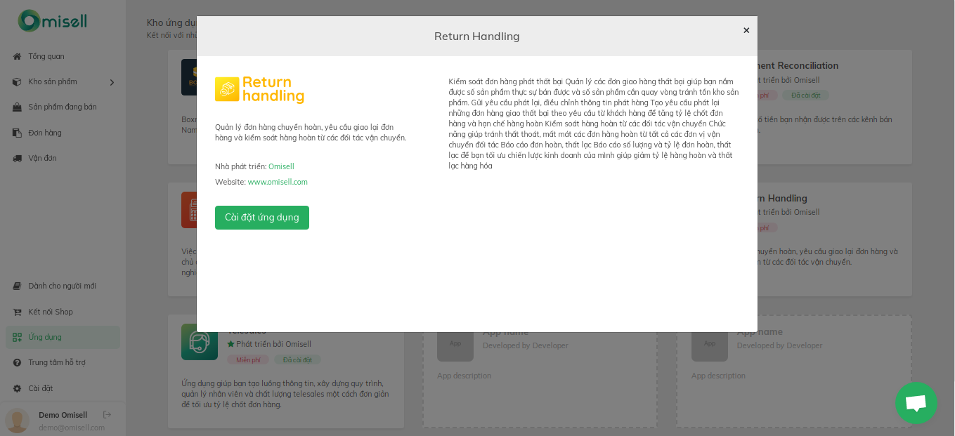Open Sản phẩm đang bán menu
Viewport: 955px width, 436px height.
pyautogui.click(x=63, y=107)
